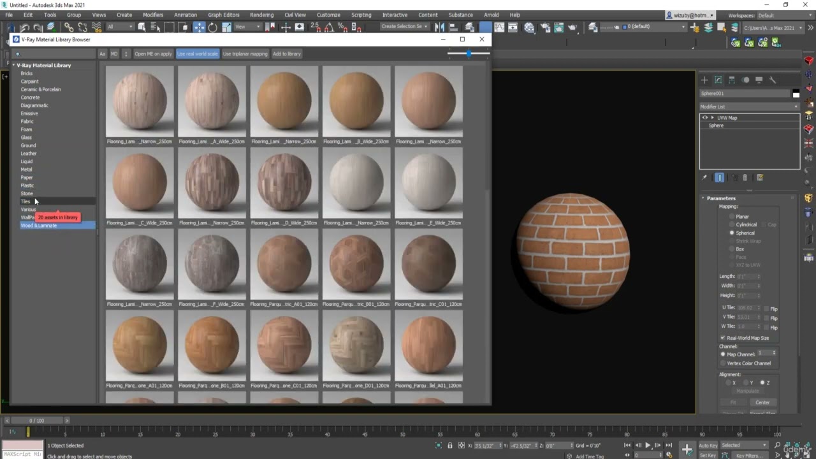Open the reference coordinate View dropdown
816x459 pixels.
pos(248,27)
